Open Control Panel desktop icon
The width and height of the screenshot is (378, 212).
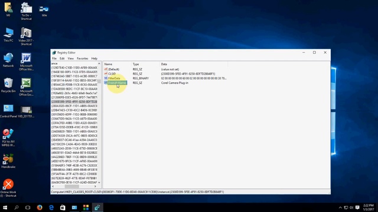8,111
